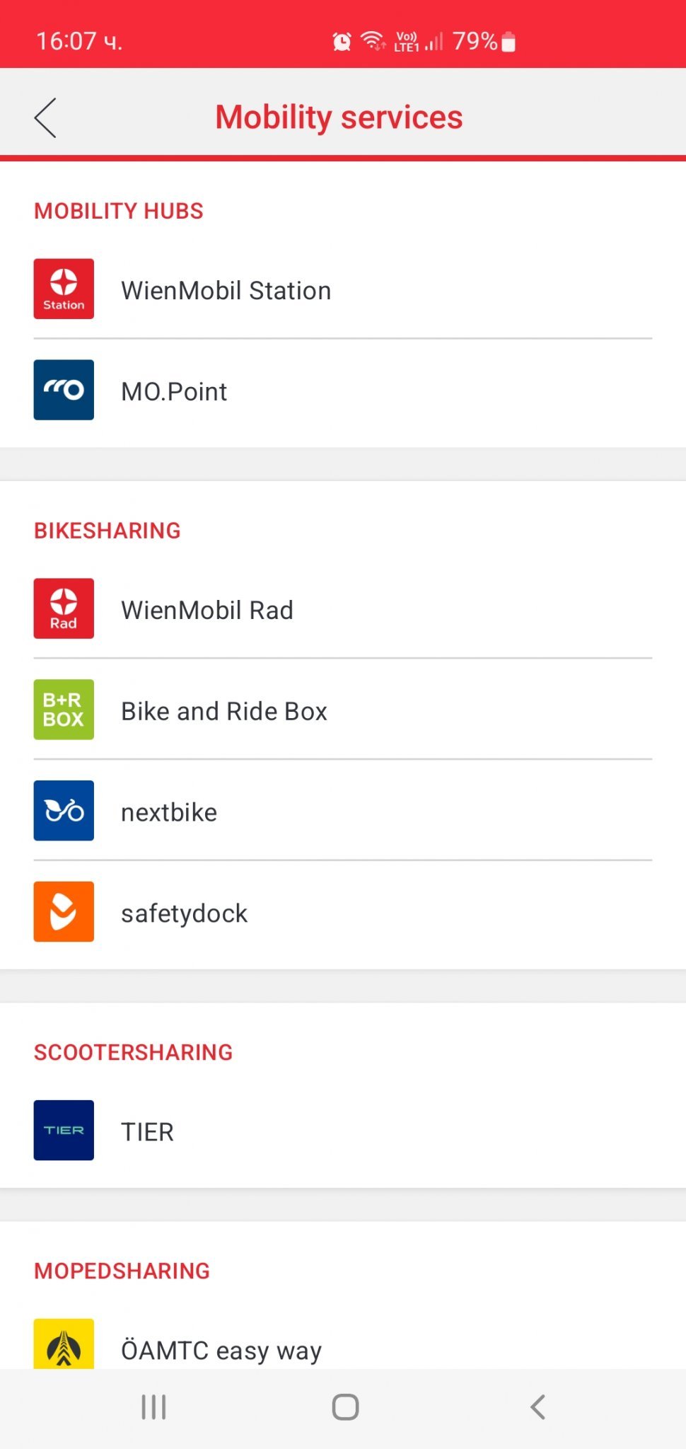Choose the safetydock text label
The height and width of the screenshot is (1449, 686).
pos(185,914)
